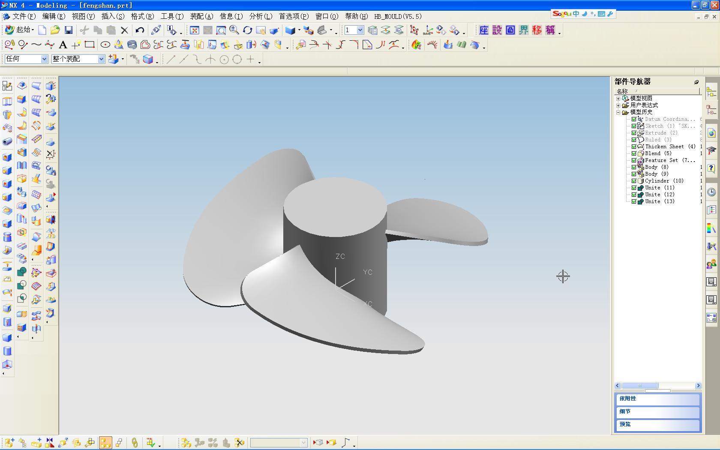Undo the last action with the arrow icon
The width and height of the screenshot is (720, 450).
(x=140, y=30)
